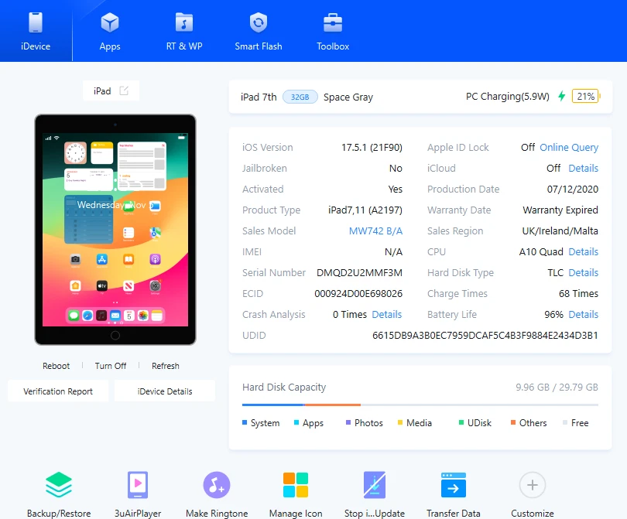The image size is (627, 519).
Task: Open the RT & WP tab
Action: click(184, 31)
